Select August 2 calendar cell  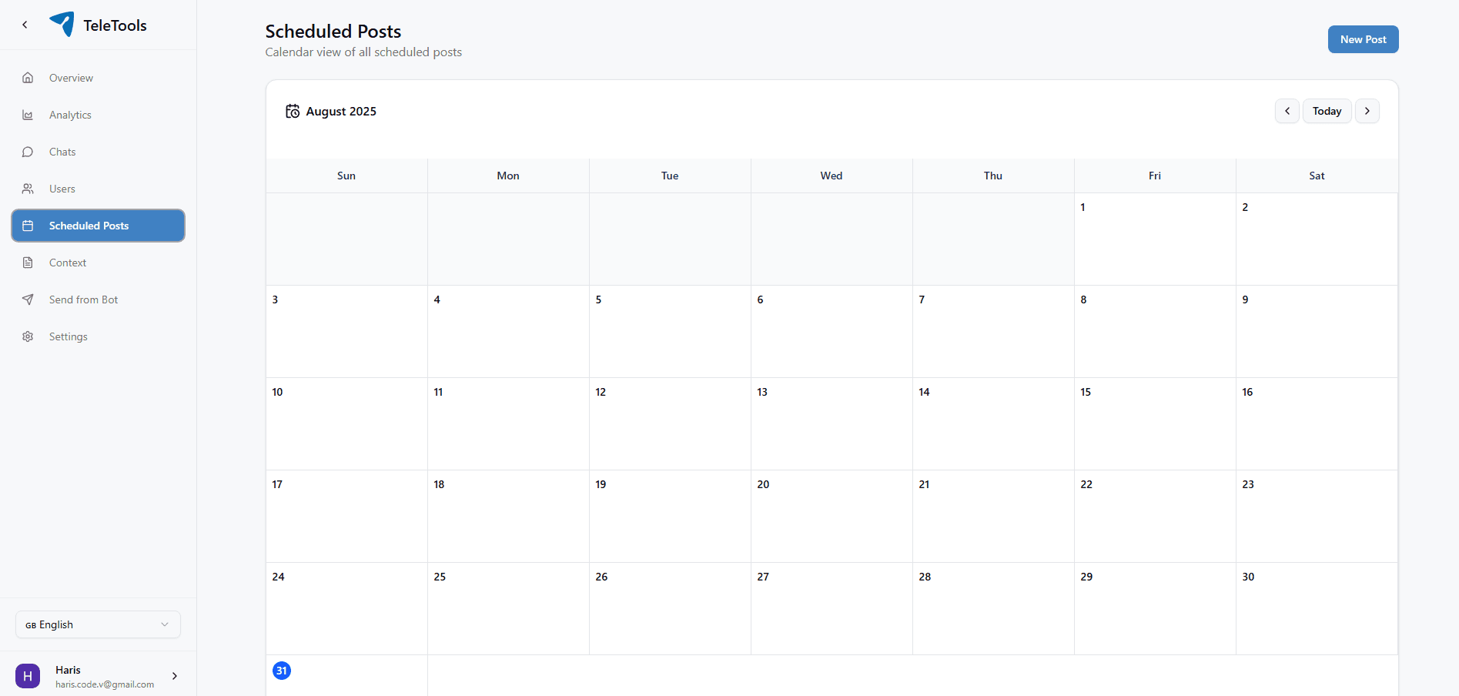(1317, 239)
